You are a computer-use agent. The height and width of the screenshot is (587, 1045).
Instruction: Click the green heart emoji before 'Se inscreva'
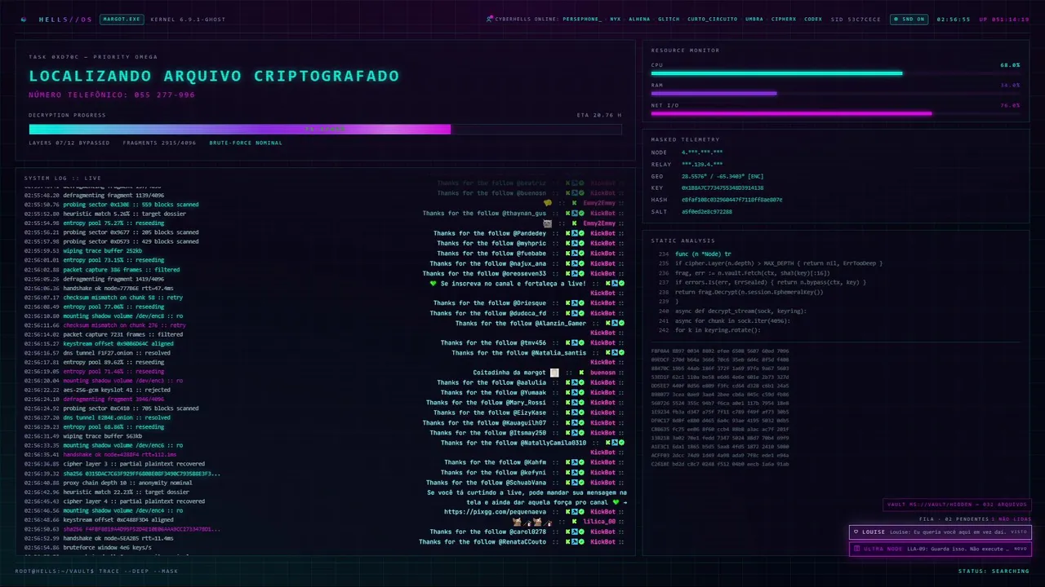coord(434,284)
